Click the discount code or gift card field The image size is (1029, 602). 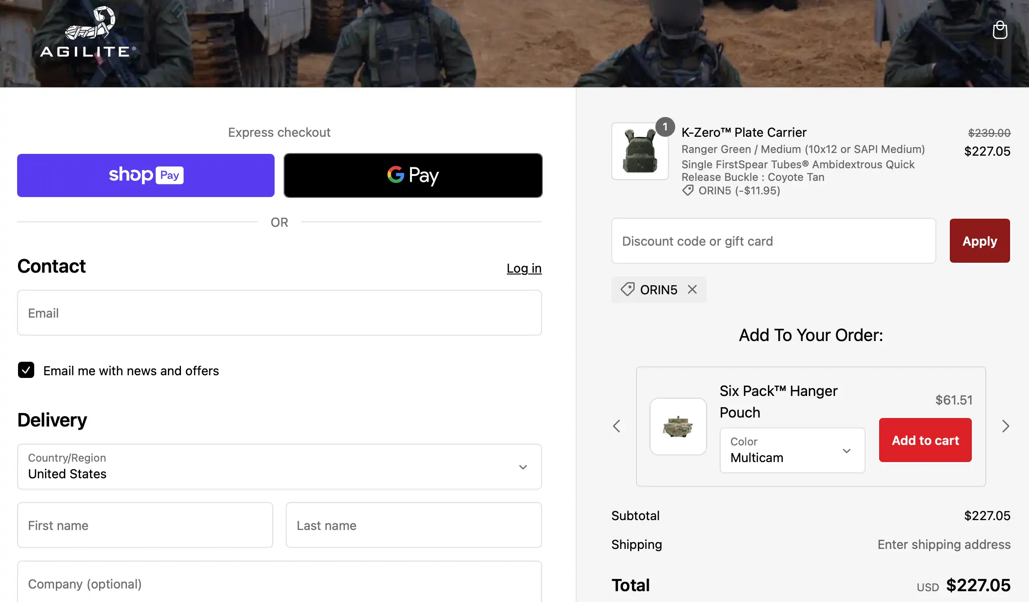pos(773,241)
